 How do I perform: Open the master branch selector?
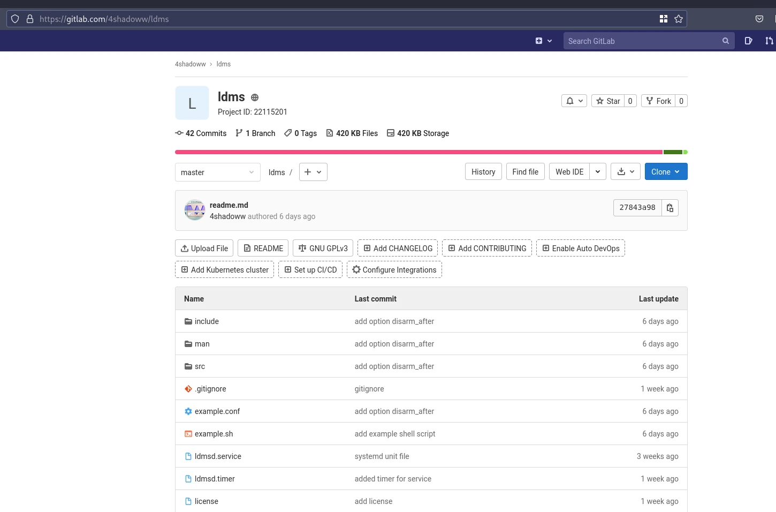(x=218, y=172)
